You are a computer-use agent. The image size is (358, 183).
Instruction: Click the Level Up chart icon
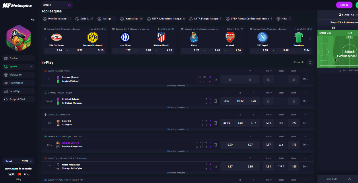pos(6,91)
